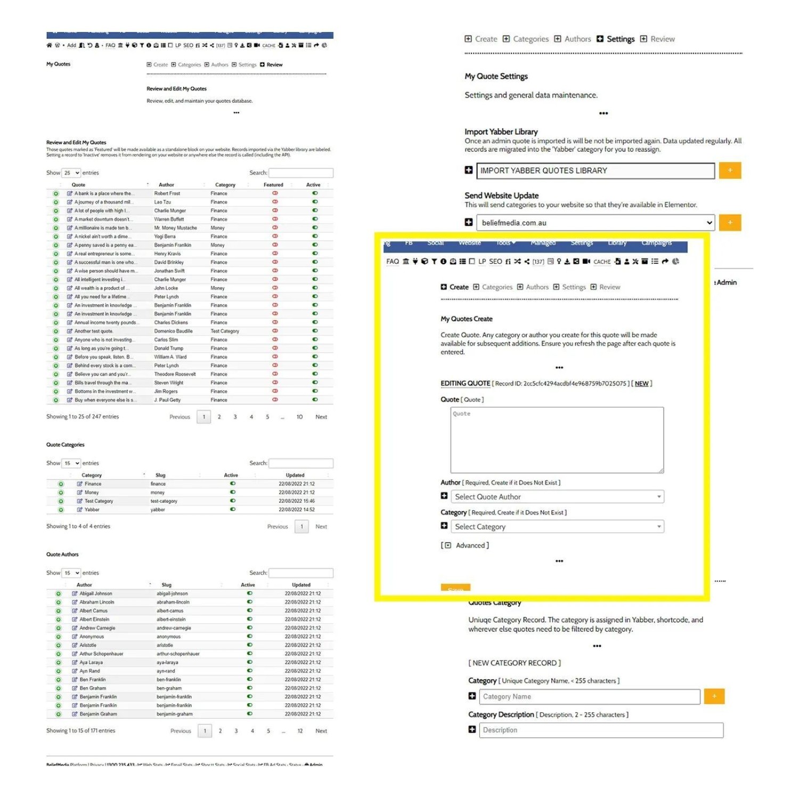Open the Select Quote Author dropdown

(557, 497)
